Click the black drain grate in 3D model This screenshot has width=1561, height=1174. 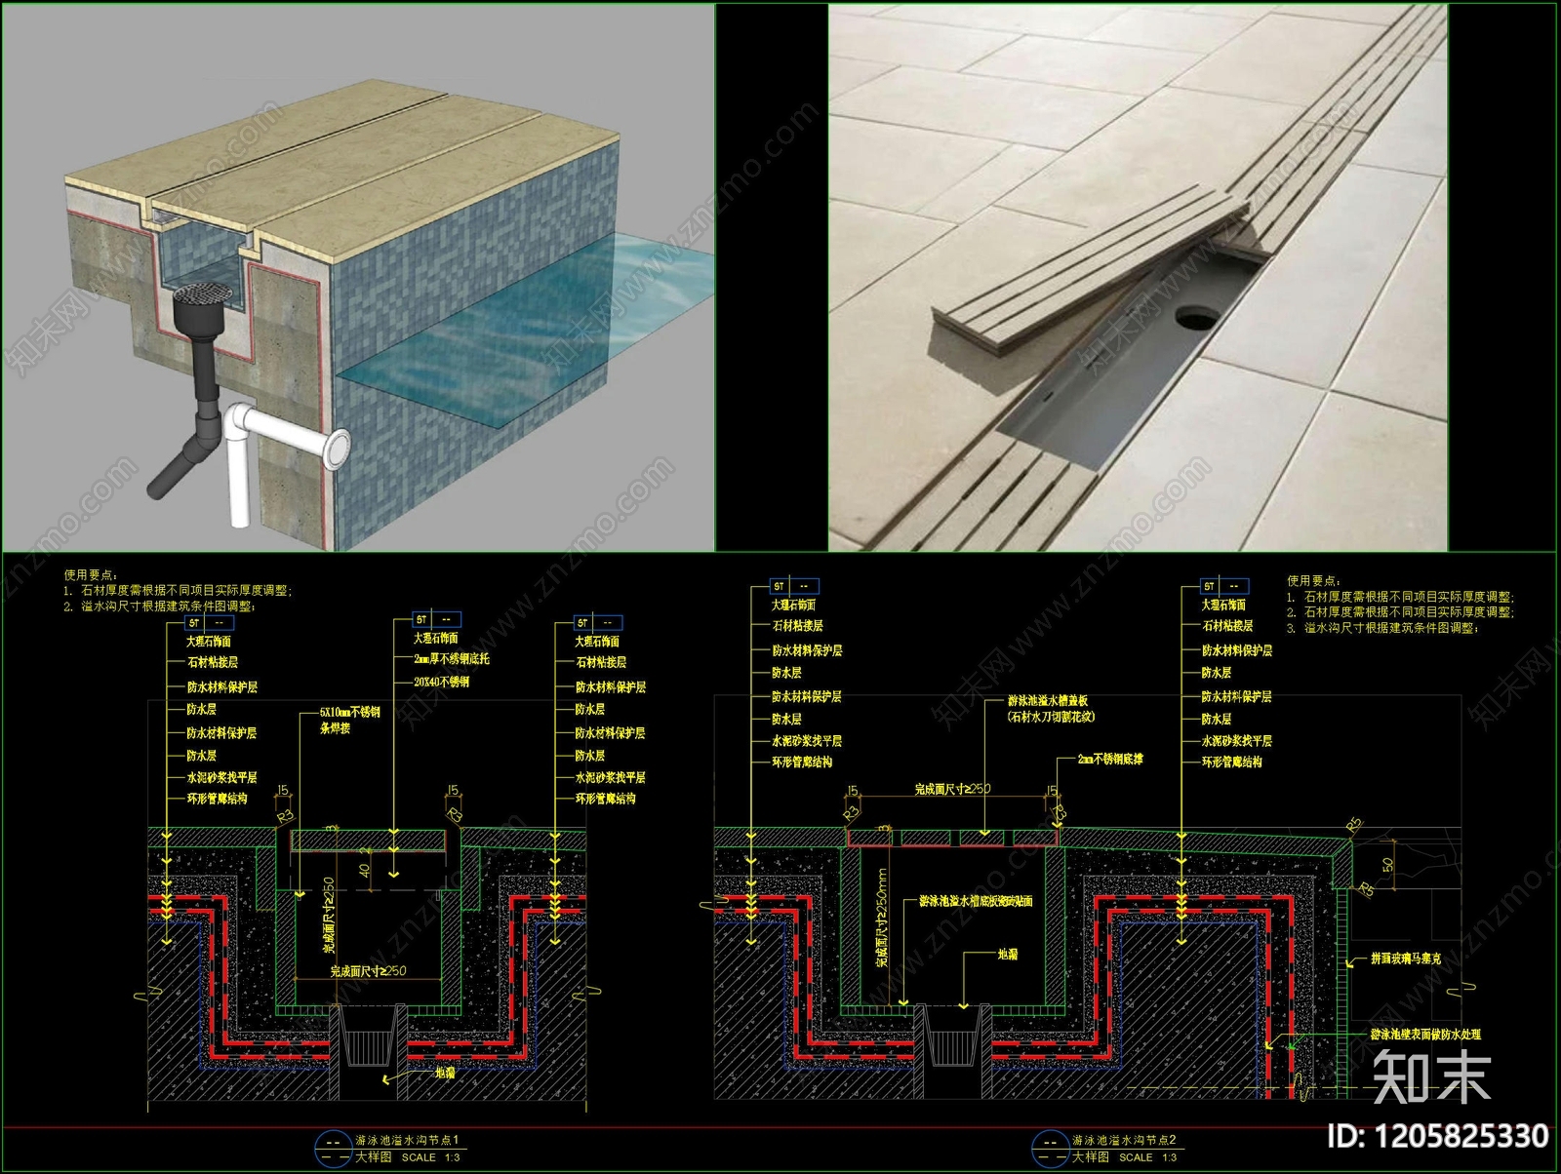[204, 293]
